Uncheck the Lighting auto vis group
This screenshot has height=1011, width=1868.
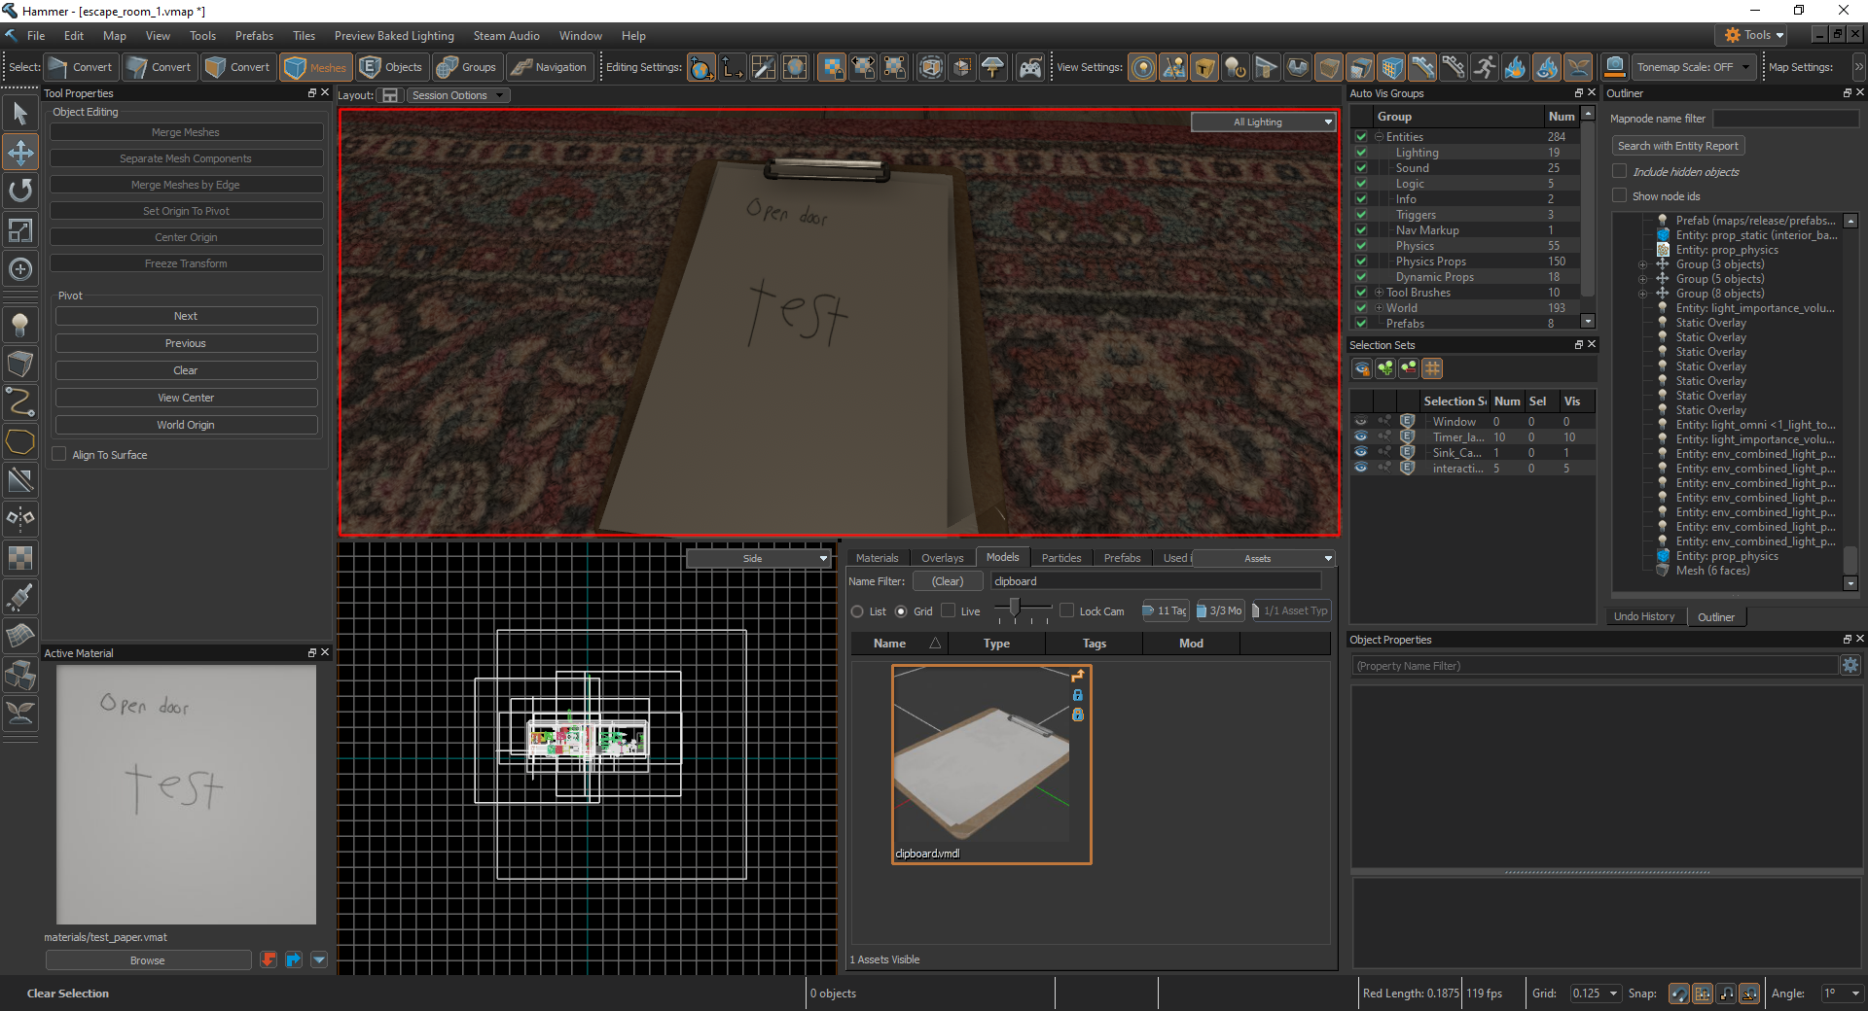pyautogui.click(x=1361, y=153)
